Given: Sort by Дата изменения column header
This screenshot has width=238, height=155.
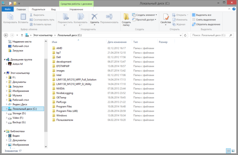Looking at the screenshot, I should coord(117,42).
